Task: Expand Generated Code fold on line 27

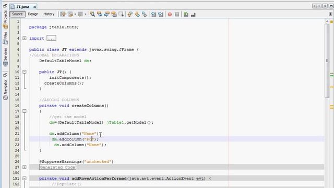Action: point(25,167)
